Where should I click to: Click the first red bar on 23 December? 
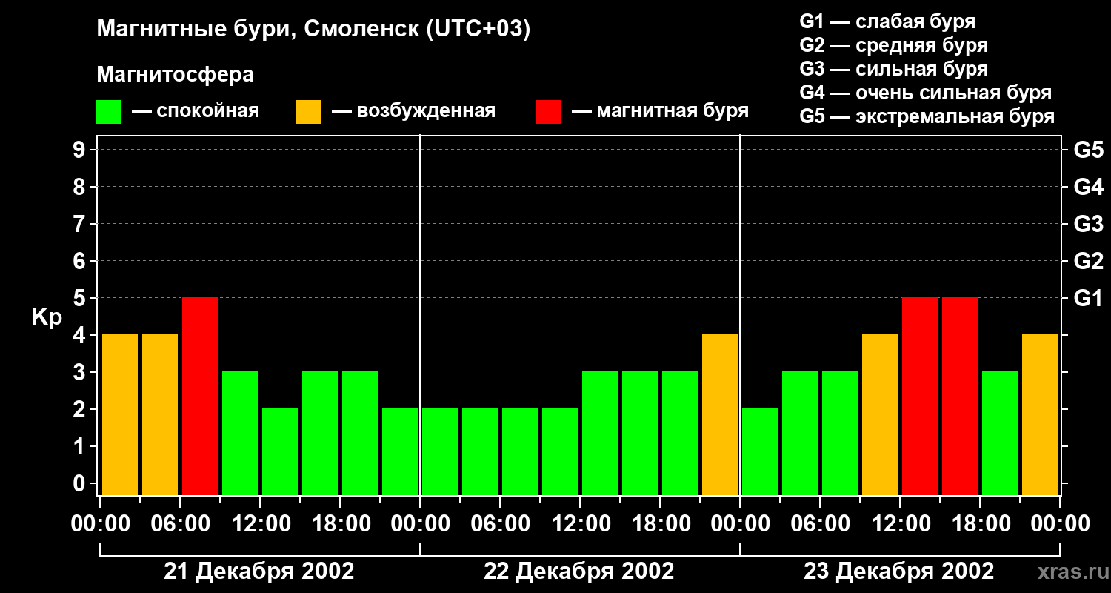pos(920,396)
